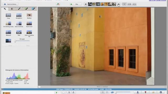Switch to the wrench basic fixes tab
168x94 pixels.
point(5,9)
